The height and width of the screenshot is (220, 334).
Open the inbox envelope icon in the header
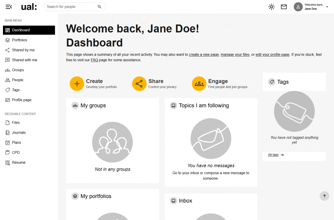pyautogui.click(x=284, y=7)
